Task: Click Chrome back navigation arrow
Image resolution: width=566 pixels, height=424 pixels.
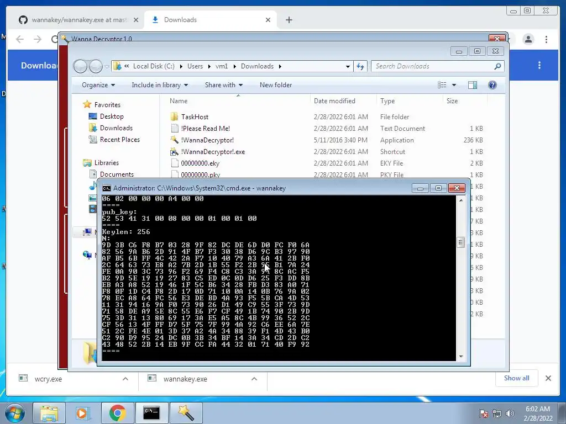Action: (20, 39)
